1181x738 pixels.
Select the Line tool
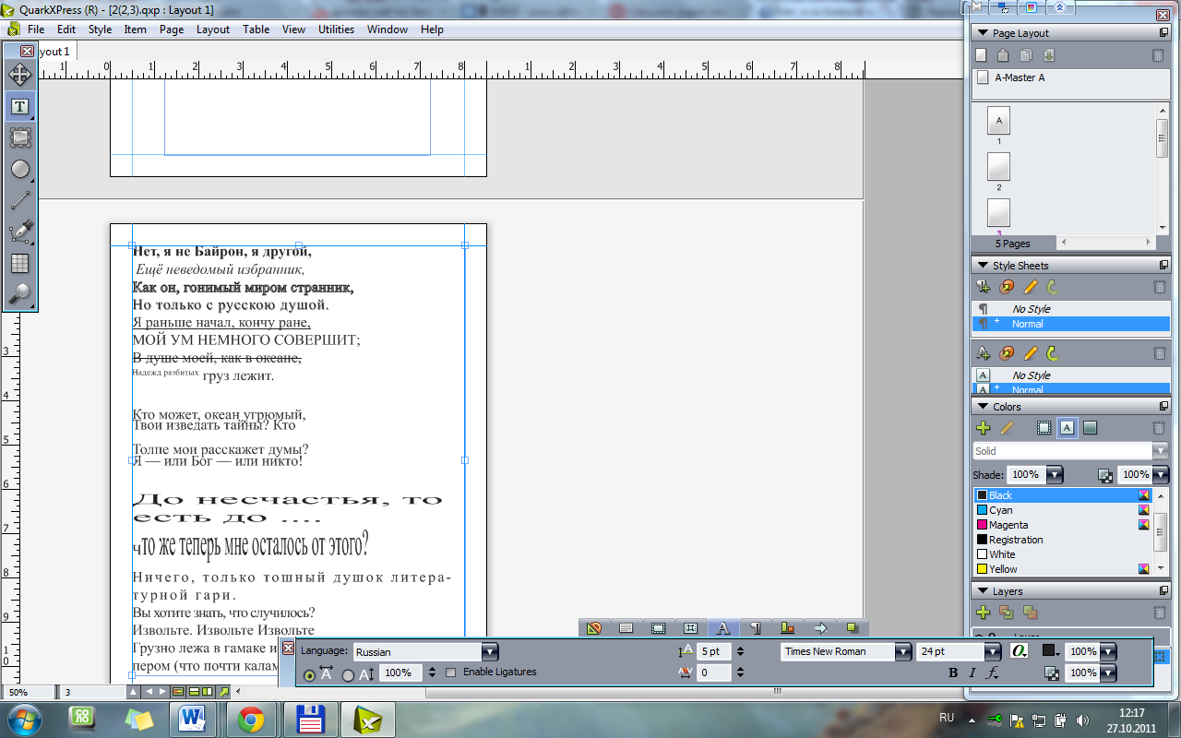click(19, 200)
